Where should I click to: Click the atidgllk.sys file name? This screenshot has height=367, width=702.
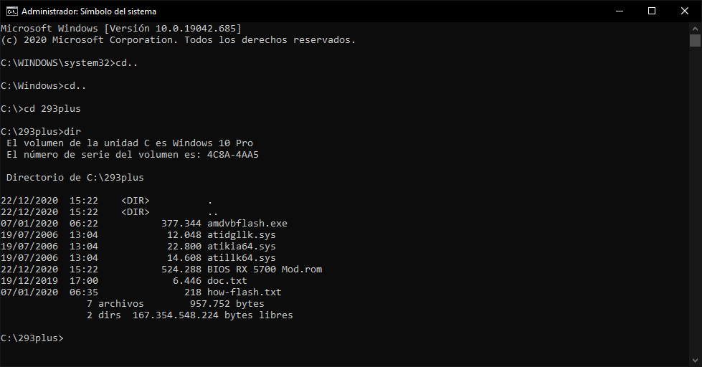(x=242, y=235)
